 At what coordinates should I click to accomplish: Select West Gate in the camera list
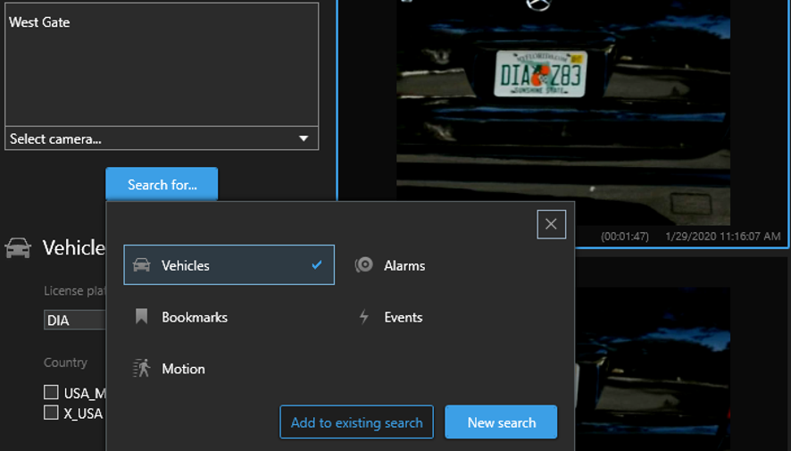click(39, 22)
